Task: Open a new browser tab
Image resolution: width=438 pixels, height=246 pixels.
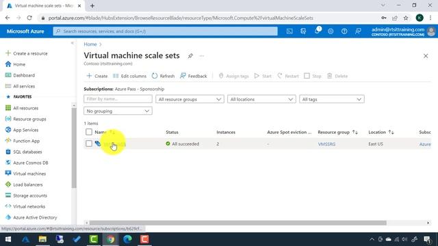Action: (x=92, y=5)
